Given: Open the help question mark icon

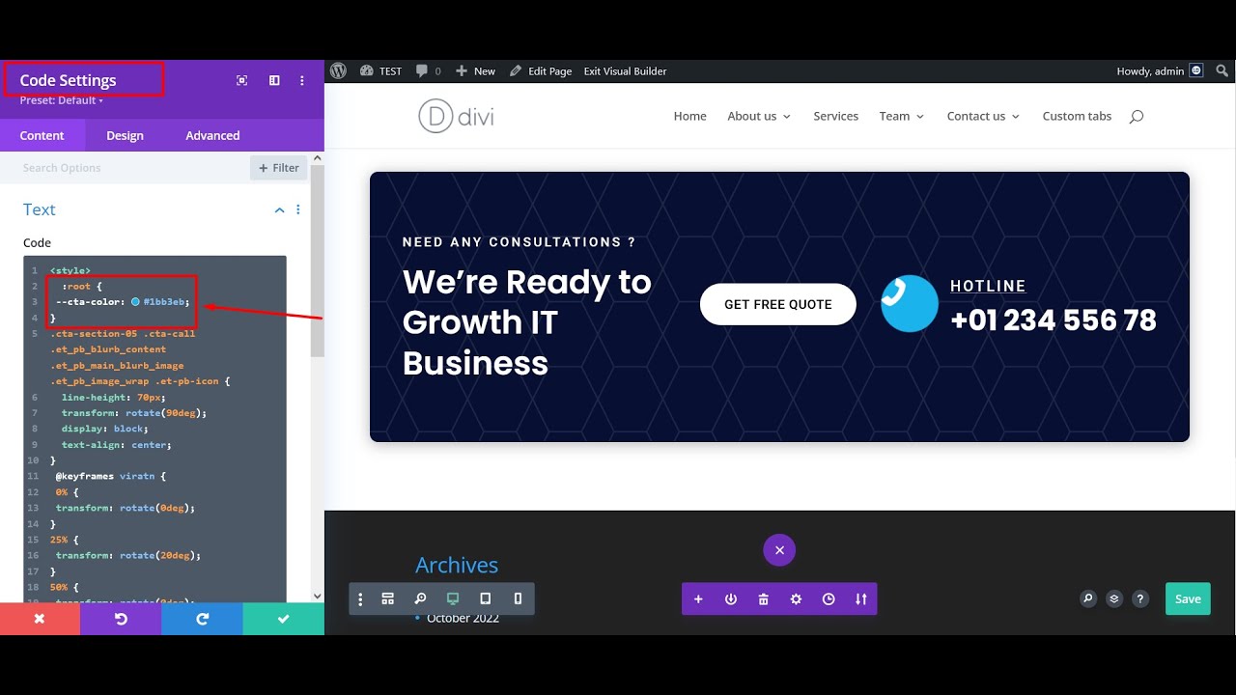Looking at the screenshot, I should coord(1140,598).
